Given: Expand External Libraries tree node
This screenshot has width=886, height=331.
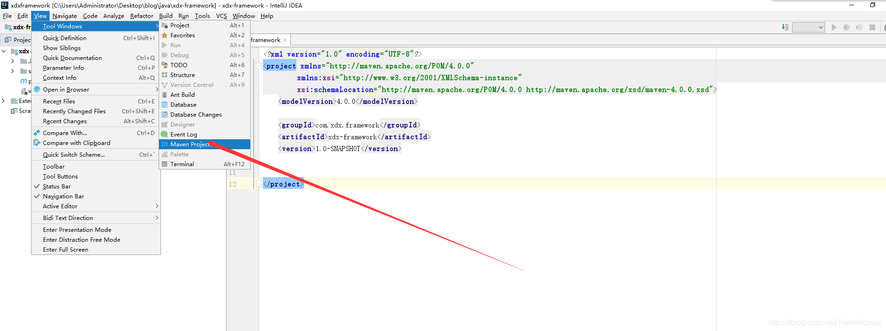Looking at the screenshot, I should (4, 101).
